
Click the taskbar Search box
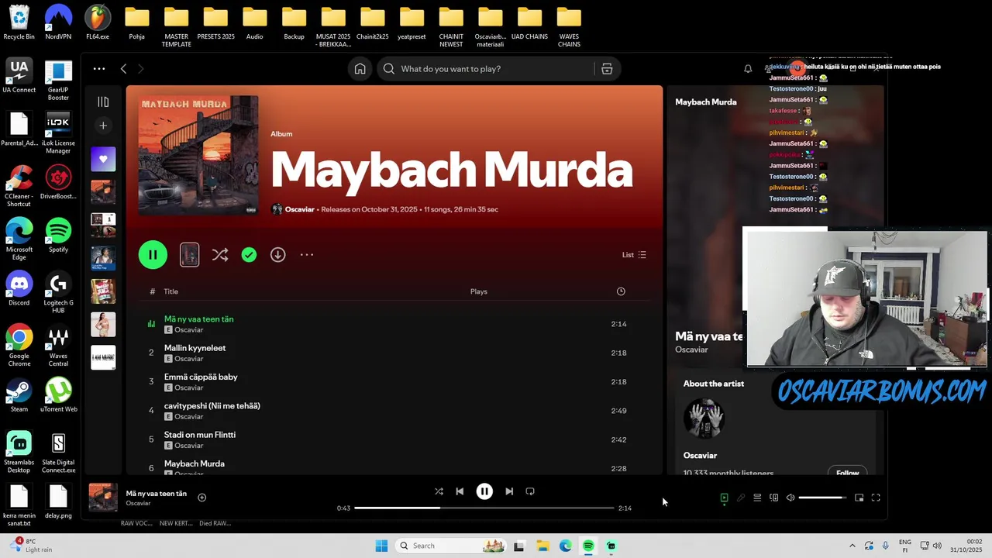(x=452, y=546)
